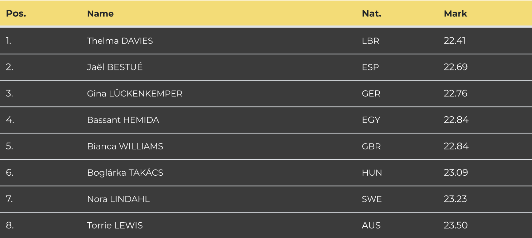Open Torrie LEWIS athlete name
Viewport: 532px width, 238px height.
click(115, 226)
